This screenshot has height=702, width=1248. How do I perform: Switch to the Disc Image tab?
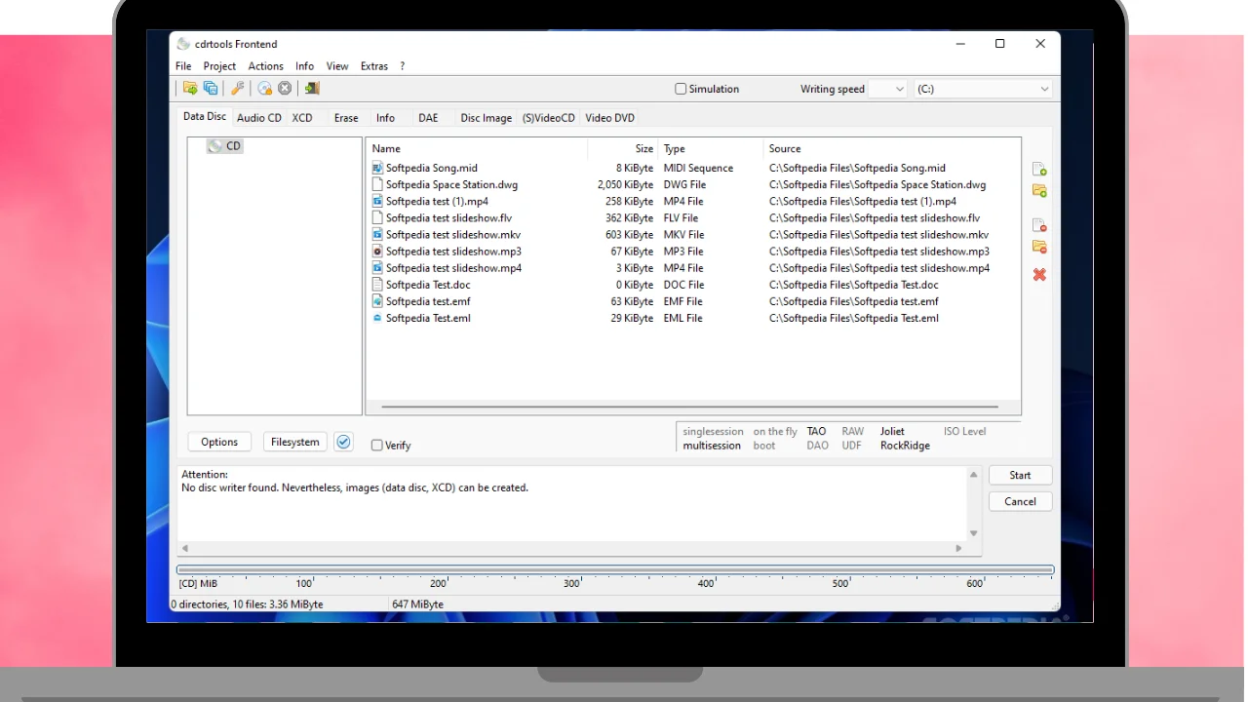pyautogui.click(x=487, y=118)
